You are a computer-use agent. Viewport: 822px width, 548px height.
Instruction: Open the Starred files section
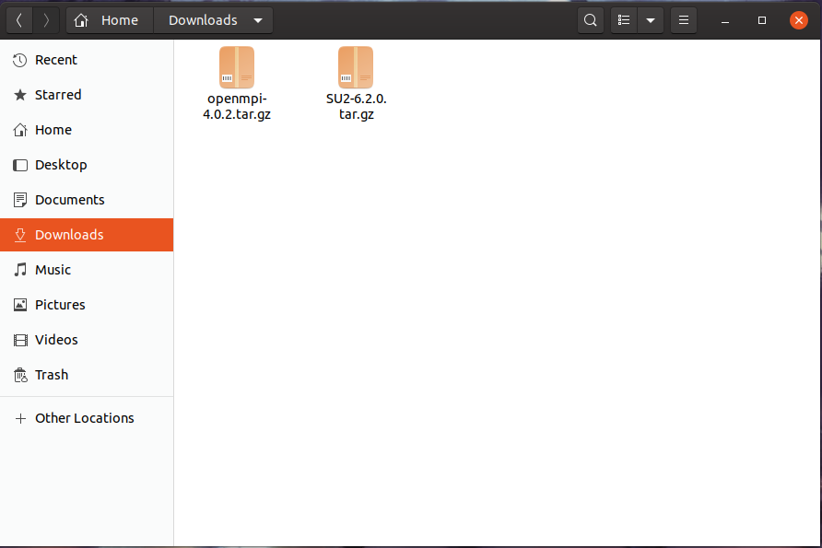click(57, 94)
